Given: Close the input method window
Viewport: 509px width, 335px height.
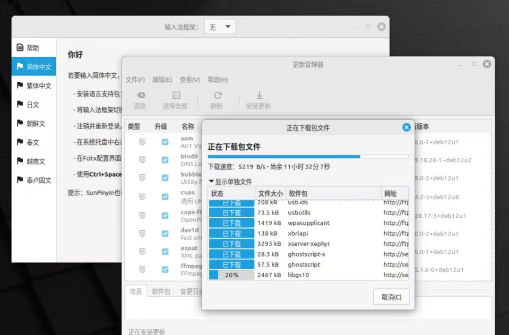Looking at the screenshot, I should [381, 26].
